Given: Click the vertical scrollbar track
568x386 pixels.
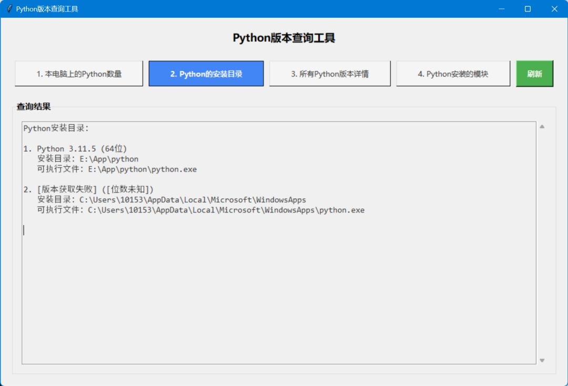Looking at the screenshot, I should [542, 242].
